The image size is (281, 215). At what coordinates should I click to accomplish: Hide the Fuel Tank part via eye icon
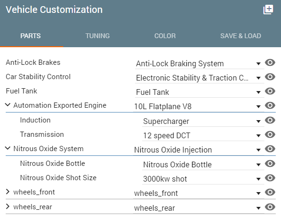point(270,91)
